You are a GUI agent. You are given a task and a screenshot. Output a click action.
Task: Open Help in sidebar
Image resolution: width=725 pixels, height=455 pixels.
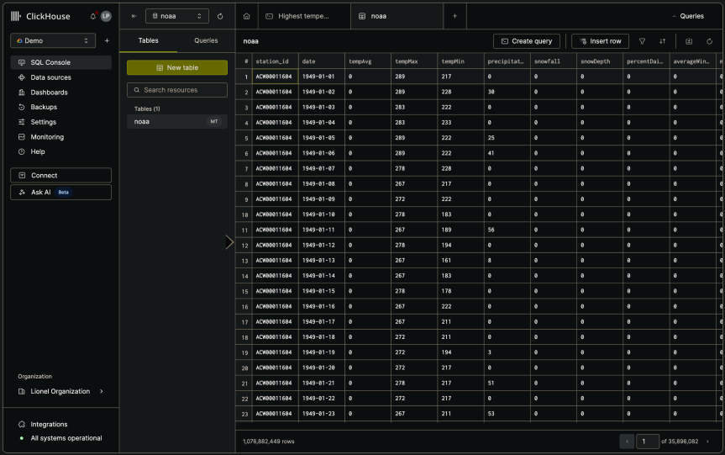(60, 152)
